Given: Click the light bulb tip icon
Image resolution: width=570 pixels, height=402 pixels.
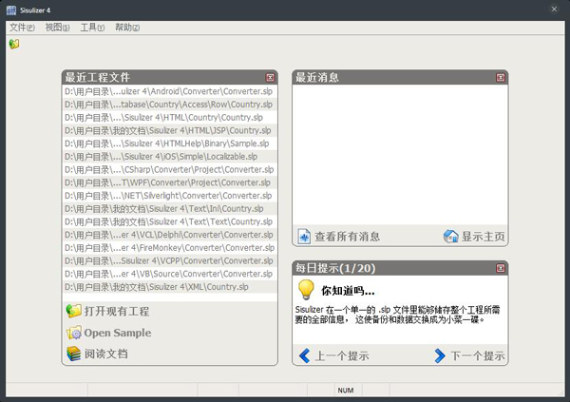Looking at the screenshot, I should 306,290.
